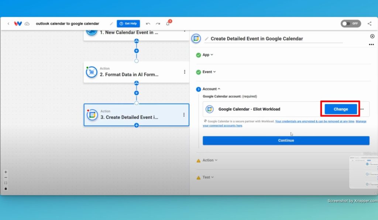Click Google Calendar icon in step 3
The image size is (378, 220).
92,115
